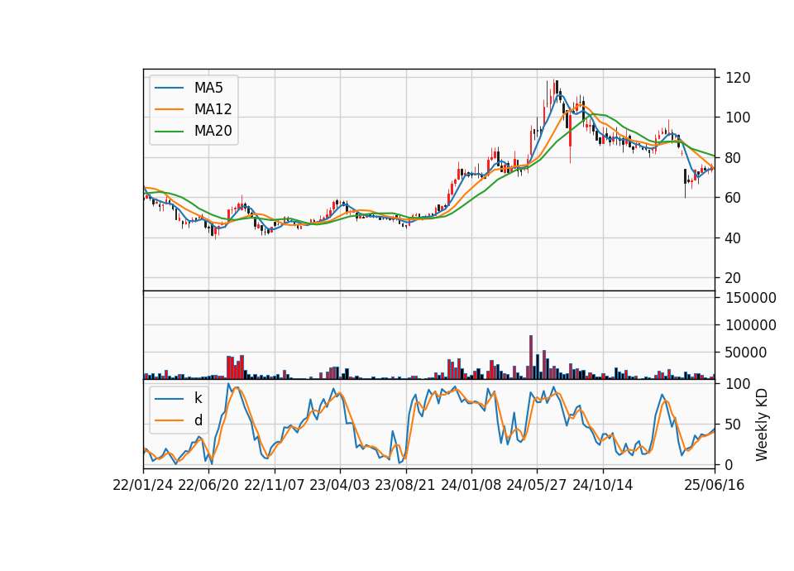Click the price axis value 120

pyautogui.click(x=738, y=78)
